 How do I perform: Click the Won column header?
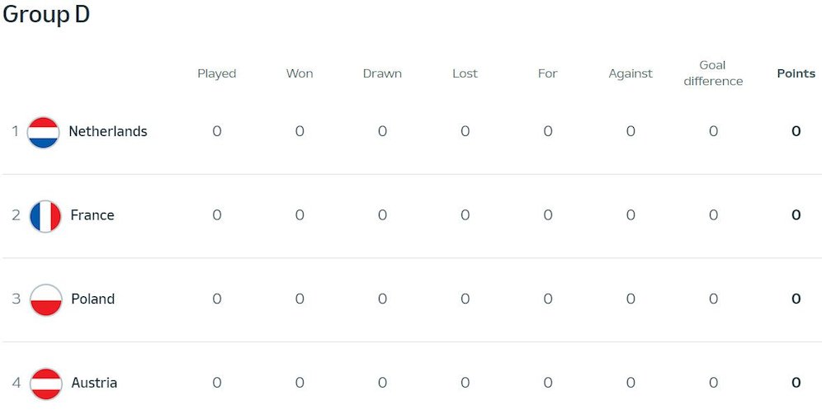tap(300, 73)
